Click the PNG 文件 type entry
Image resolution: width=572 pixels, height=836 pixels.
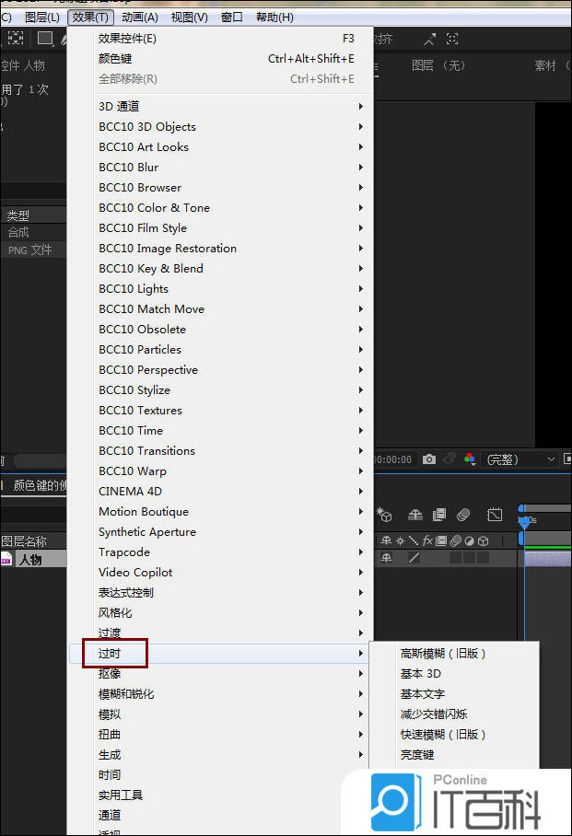click(x=29, y=250)
